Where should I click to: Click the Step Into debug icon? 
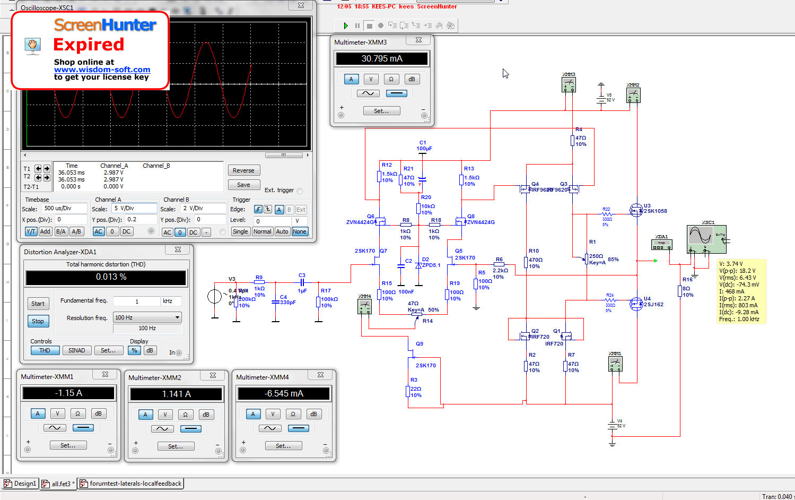point(392,25)
